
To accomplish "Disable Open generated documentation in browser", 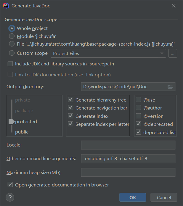I will coord(10,184).
